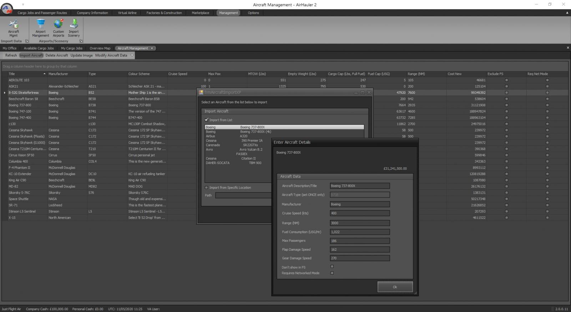Open the AirHauler application orb menu
571x312 pixels.
coord(7,9)
